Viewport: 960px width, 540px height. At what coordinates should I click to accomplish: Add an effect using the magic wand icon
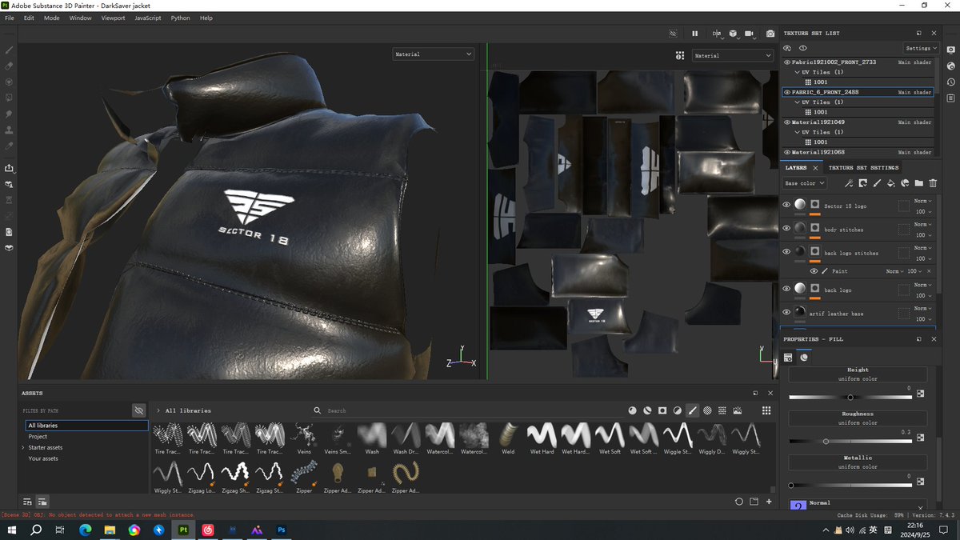pyautogui.click(x=849, y=183)
